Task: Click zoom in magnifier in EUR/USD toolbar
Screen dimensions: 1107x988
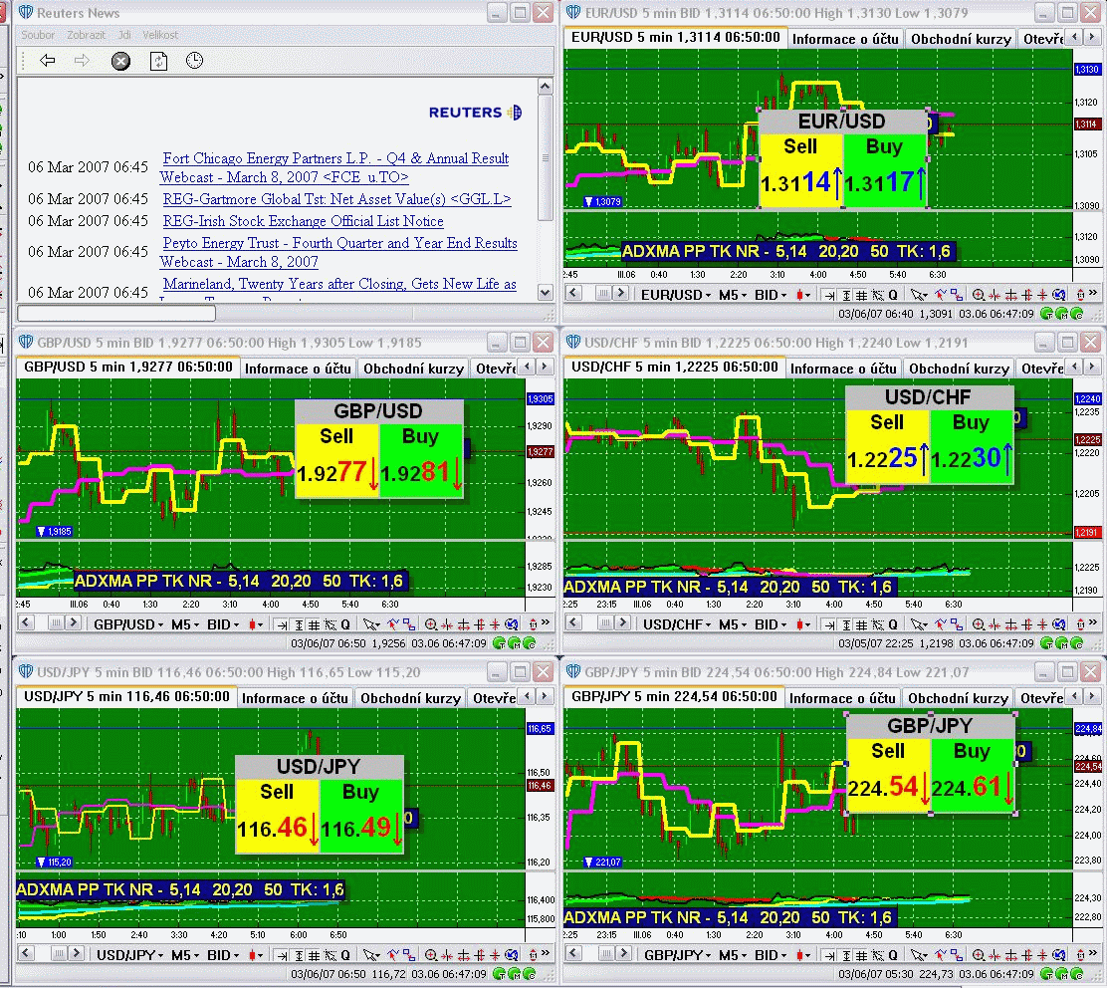Action: (979, 295)
